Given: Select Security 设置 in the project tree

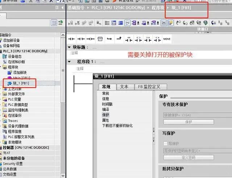Looking at the screenshot, I should [13, 163].
